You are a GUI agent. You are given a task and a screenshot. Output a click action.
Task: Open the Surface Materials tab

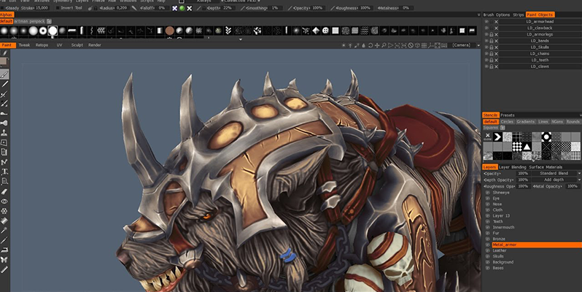(x=546, y=167)
